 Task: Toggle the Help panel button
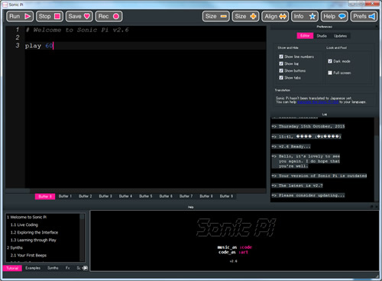click(335, 16)
